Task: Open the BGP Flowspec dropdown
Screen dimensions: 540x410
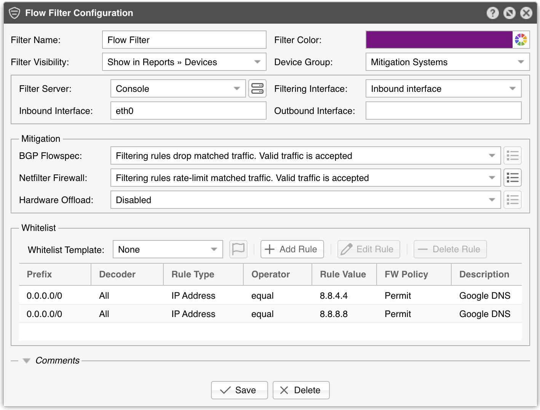Action: pos(306,155)
